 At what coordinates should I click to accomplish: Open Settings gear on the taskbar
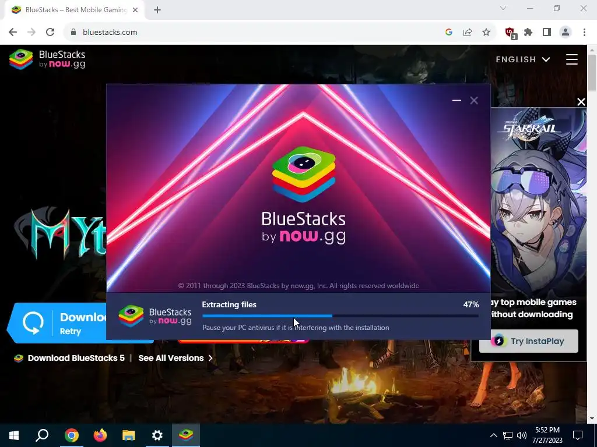click(x=157, y=435)
